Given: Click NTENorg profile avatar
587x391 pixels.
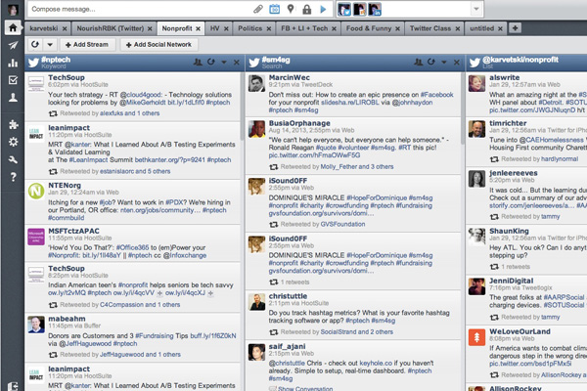Looking at the screenshot, I should tap(36, 191).
